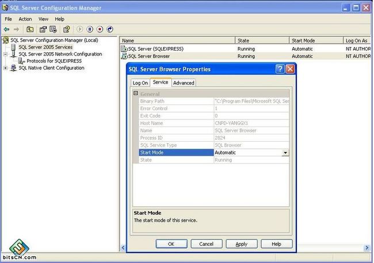Click the horizontal scrollbar left arrow
The width and height of the screenshot is (374, 263).
tap(123, 247)
